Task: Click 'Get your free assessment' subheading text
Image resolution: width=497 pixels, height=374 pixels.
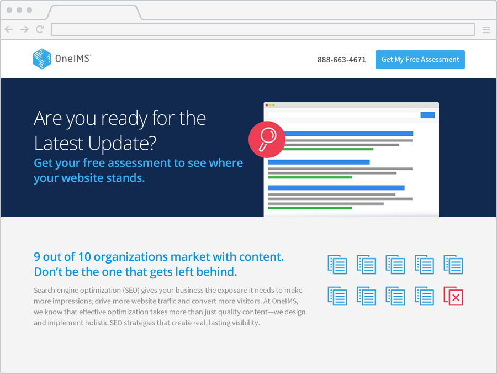Action: 138,163
